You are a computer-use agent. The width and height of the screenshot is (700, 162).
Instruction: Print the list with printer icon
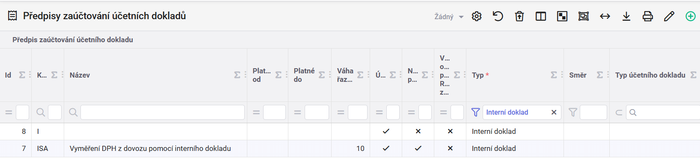pyautogui.click(x=648, y=16)
